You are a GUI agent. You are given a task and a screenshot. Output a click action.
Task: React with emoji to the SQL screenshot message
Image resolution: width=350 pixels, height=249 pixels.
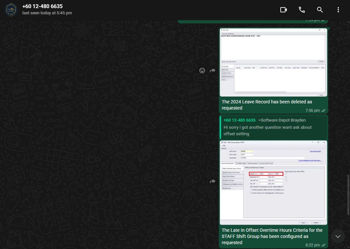pos(202,71)
